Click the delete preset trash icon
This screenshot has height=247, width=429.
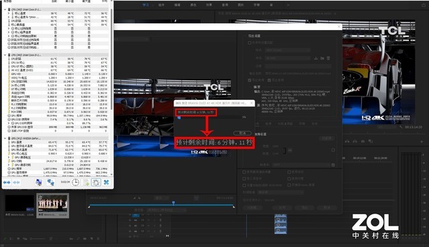pyautogui.click(x=328, y=58)
